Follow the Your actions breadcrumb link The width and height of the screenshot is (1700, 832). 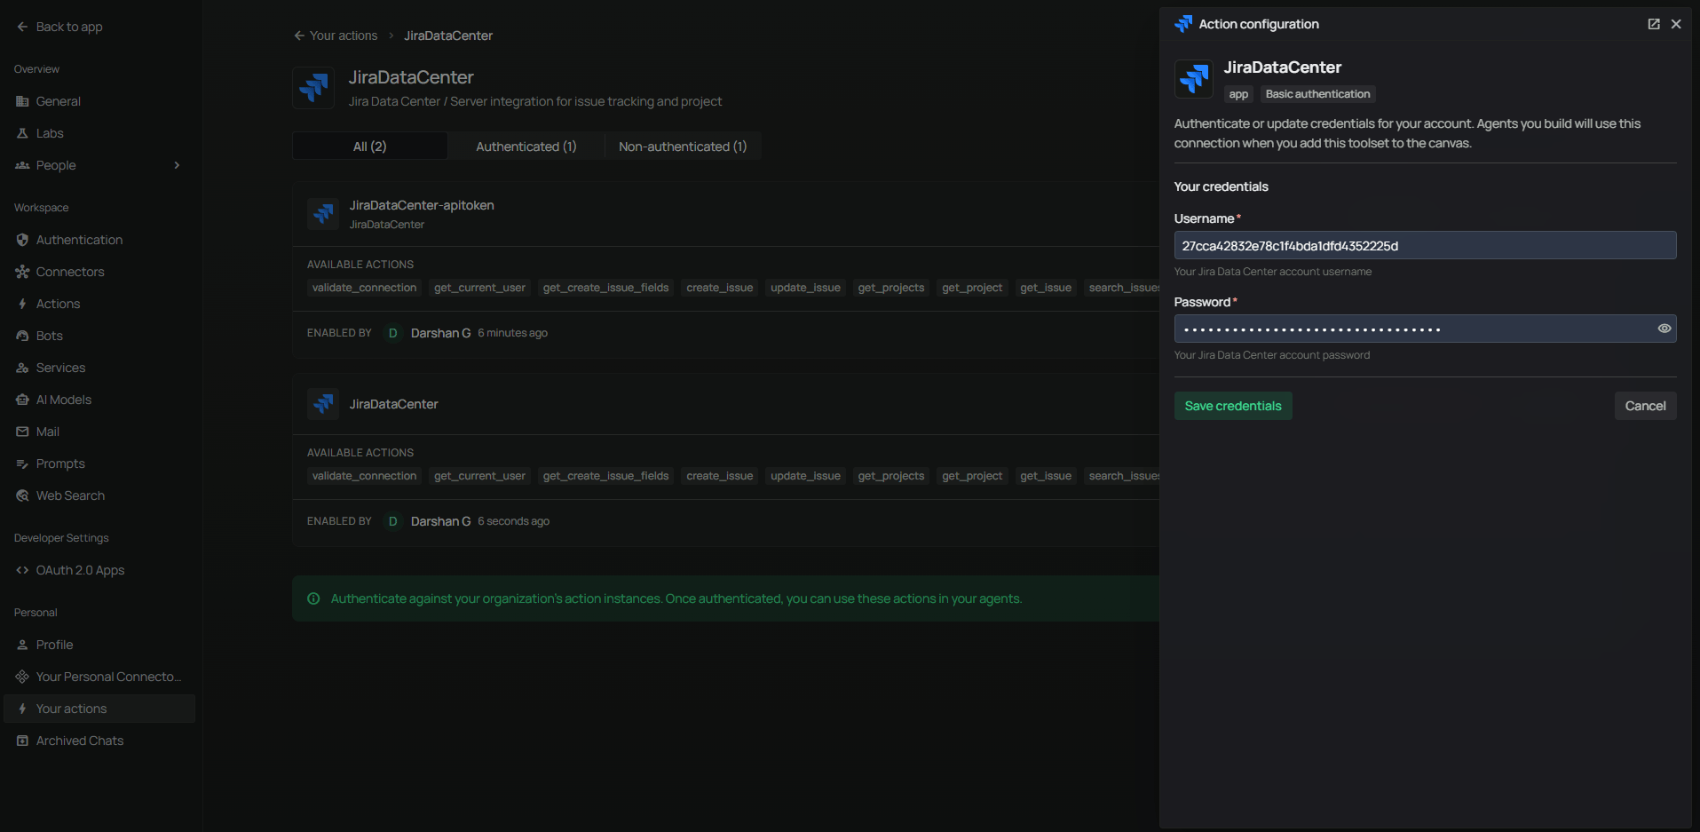coord(344,36)
